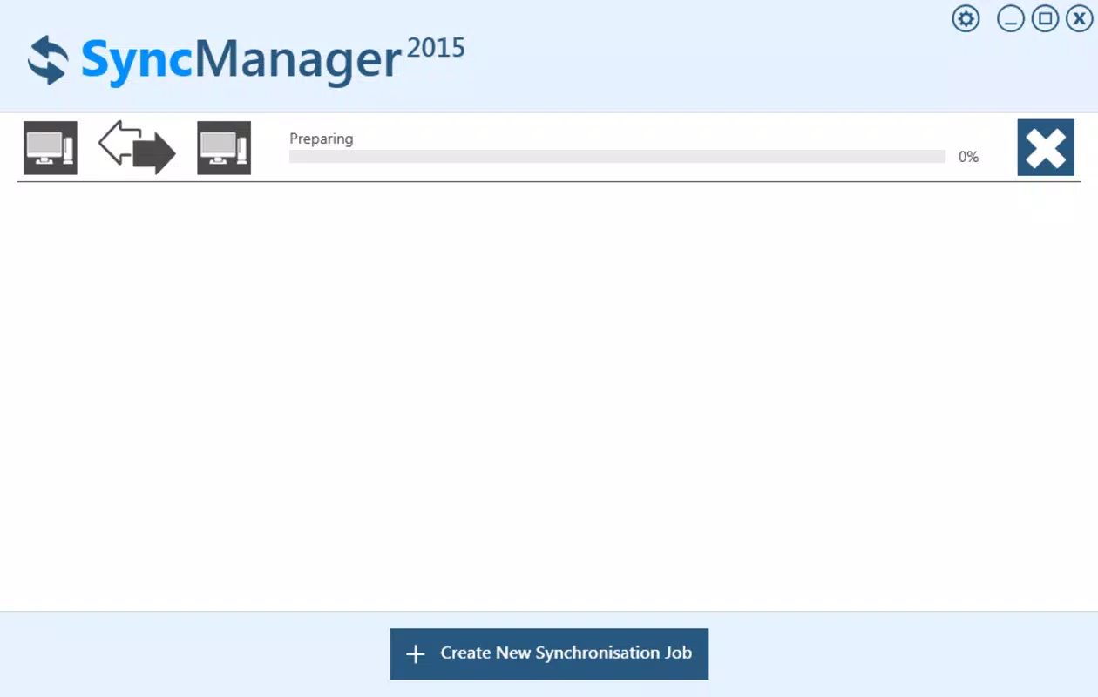Click the "0%" progress value

pos(968,157)
